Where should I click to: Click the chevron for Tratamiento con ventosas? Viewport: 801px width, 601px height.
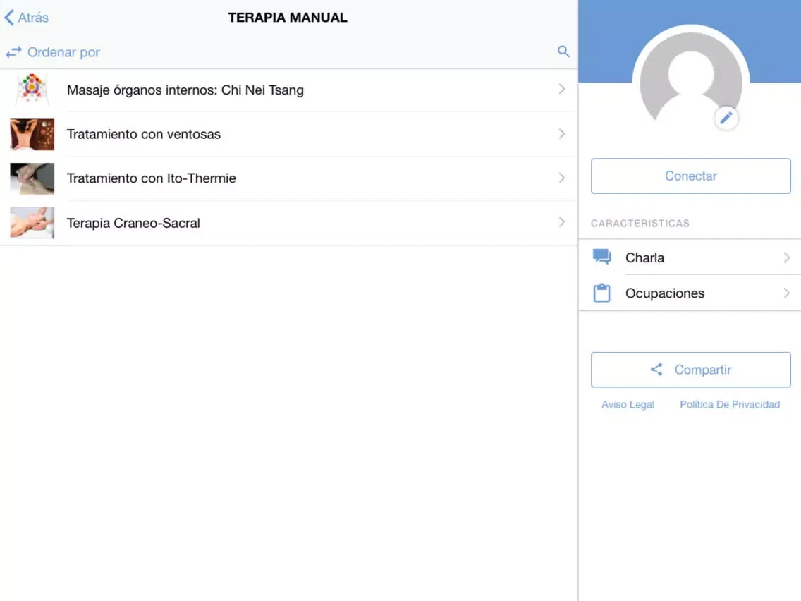click(x=562, y=134)
